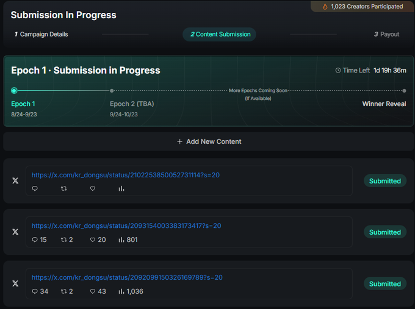Click the 1,023 Creators Participated badge
The width and height of the screenshot is (415, 309).
pos(363,7)
